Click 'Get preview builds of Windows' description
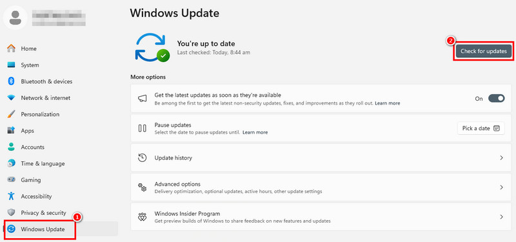 (x=243, y=221)
